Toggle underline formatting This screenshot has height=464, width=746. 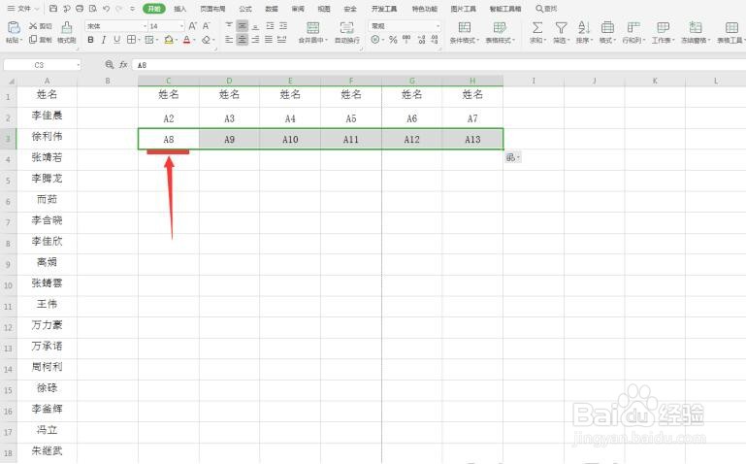tap(117, 40)
